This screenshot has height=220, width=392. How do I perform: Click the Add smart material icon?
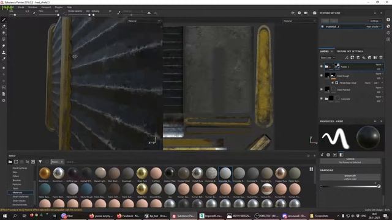coord(369,57)
